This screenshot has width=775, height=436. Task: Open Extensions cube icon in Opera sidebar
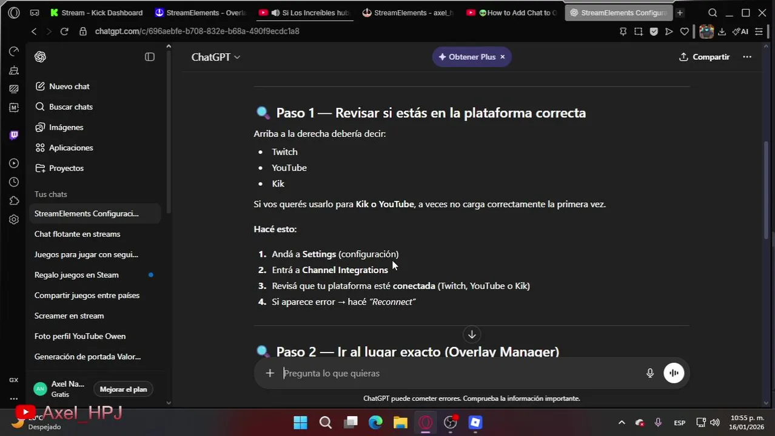[x=14, y=201]
